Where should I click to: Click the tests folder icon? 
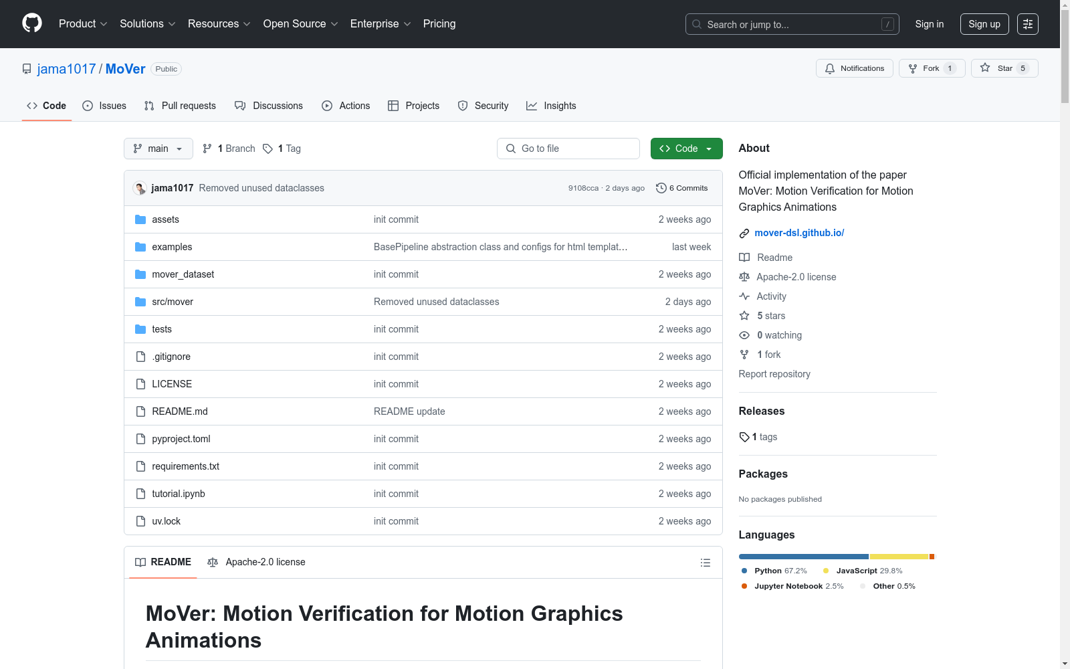point(140,329)
